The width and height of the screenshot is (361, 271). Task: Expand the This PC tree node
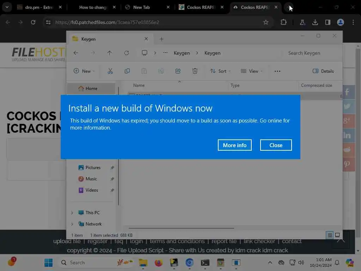[72, 213]
